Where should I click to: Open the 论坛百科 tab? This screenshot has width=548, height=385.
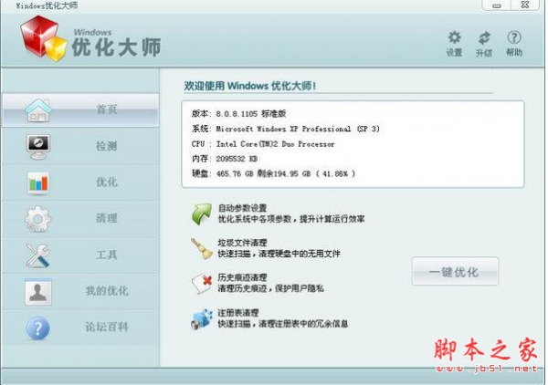click(80, 328)
